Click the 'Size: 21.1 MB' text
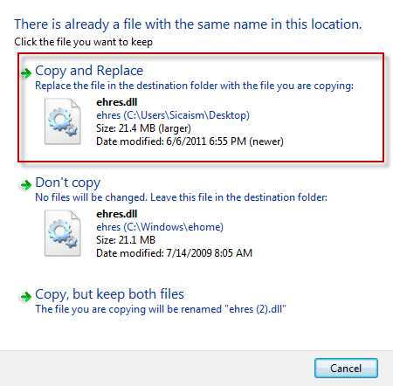This screenshot has width=393, height=386. [126, 240]
